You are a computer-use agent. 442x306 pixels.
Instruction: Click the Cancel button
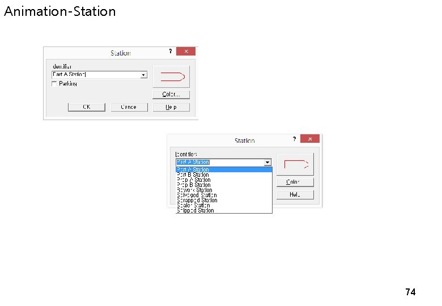[x=129, y=107]
